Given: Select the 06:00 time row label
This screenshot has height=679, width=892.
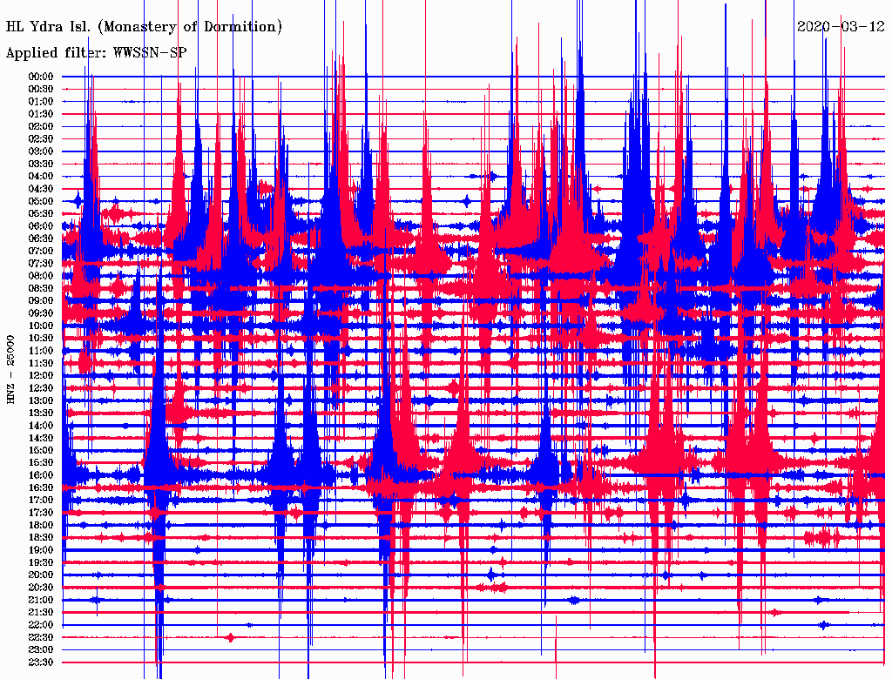Looking at the screenshot, I should (42, 226).
